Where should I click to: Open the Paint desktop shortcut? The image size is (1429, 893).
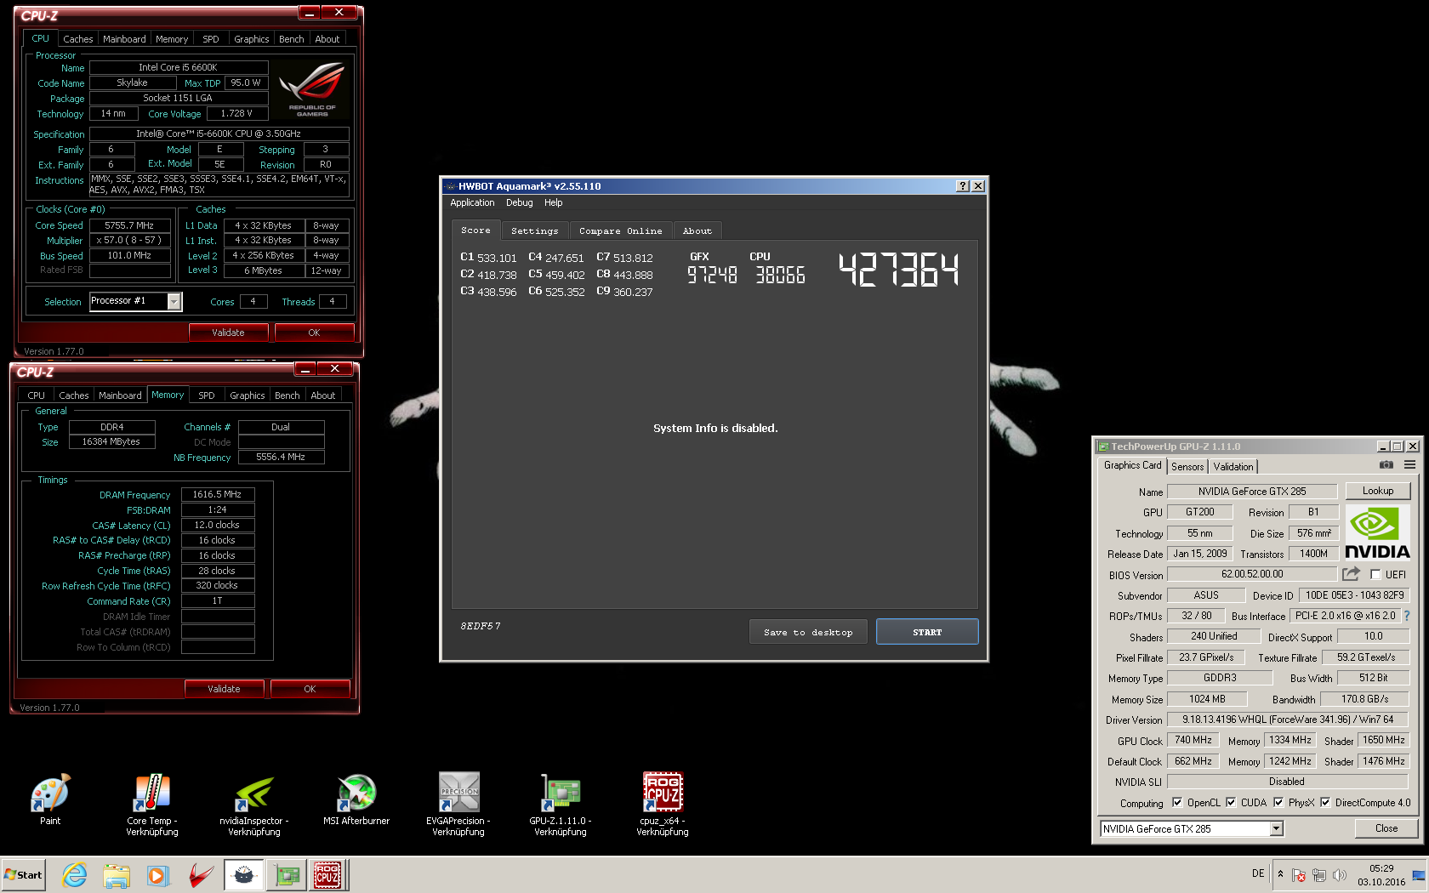click(x=50, y=799)
